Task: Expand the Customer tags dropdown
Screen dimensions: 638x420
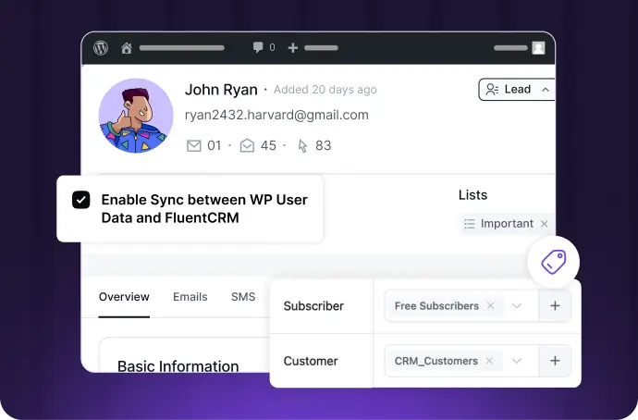Action: coord(517,361)
